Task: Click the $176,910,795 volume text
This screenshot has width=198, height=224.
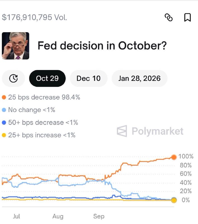Action: click(35, 17)
